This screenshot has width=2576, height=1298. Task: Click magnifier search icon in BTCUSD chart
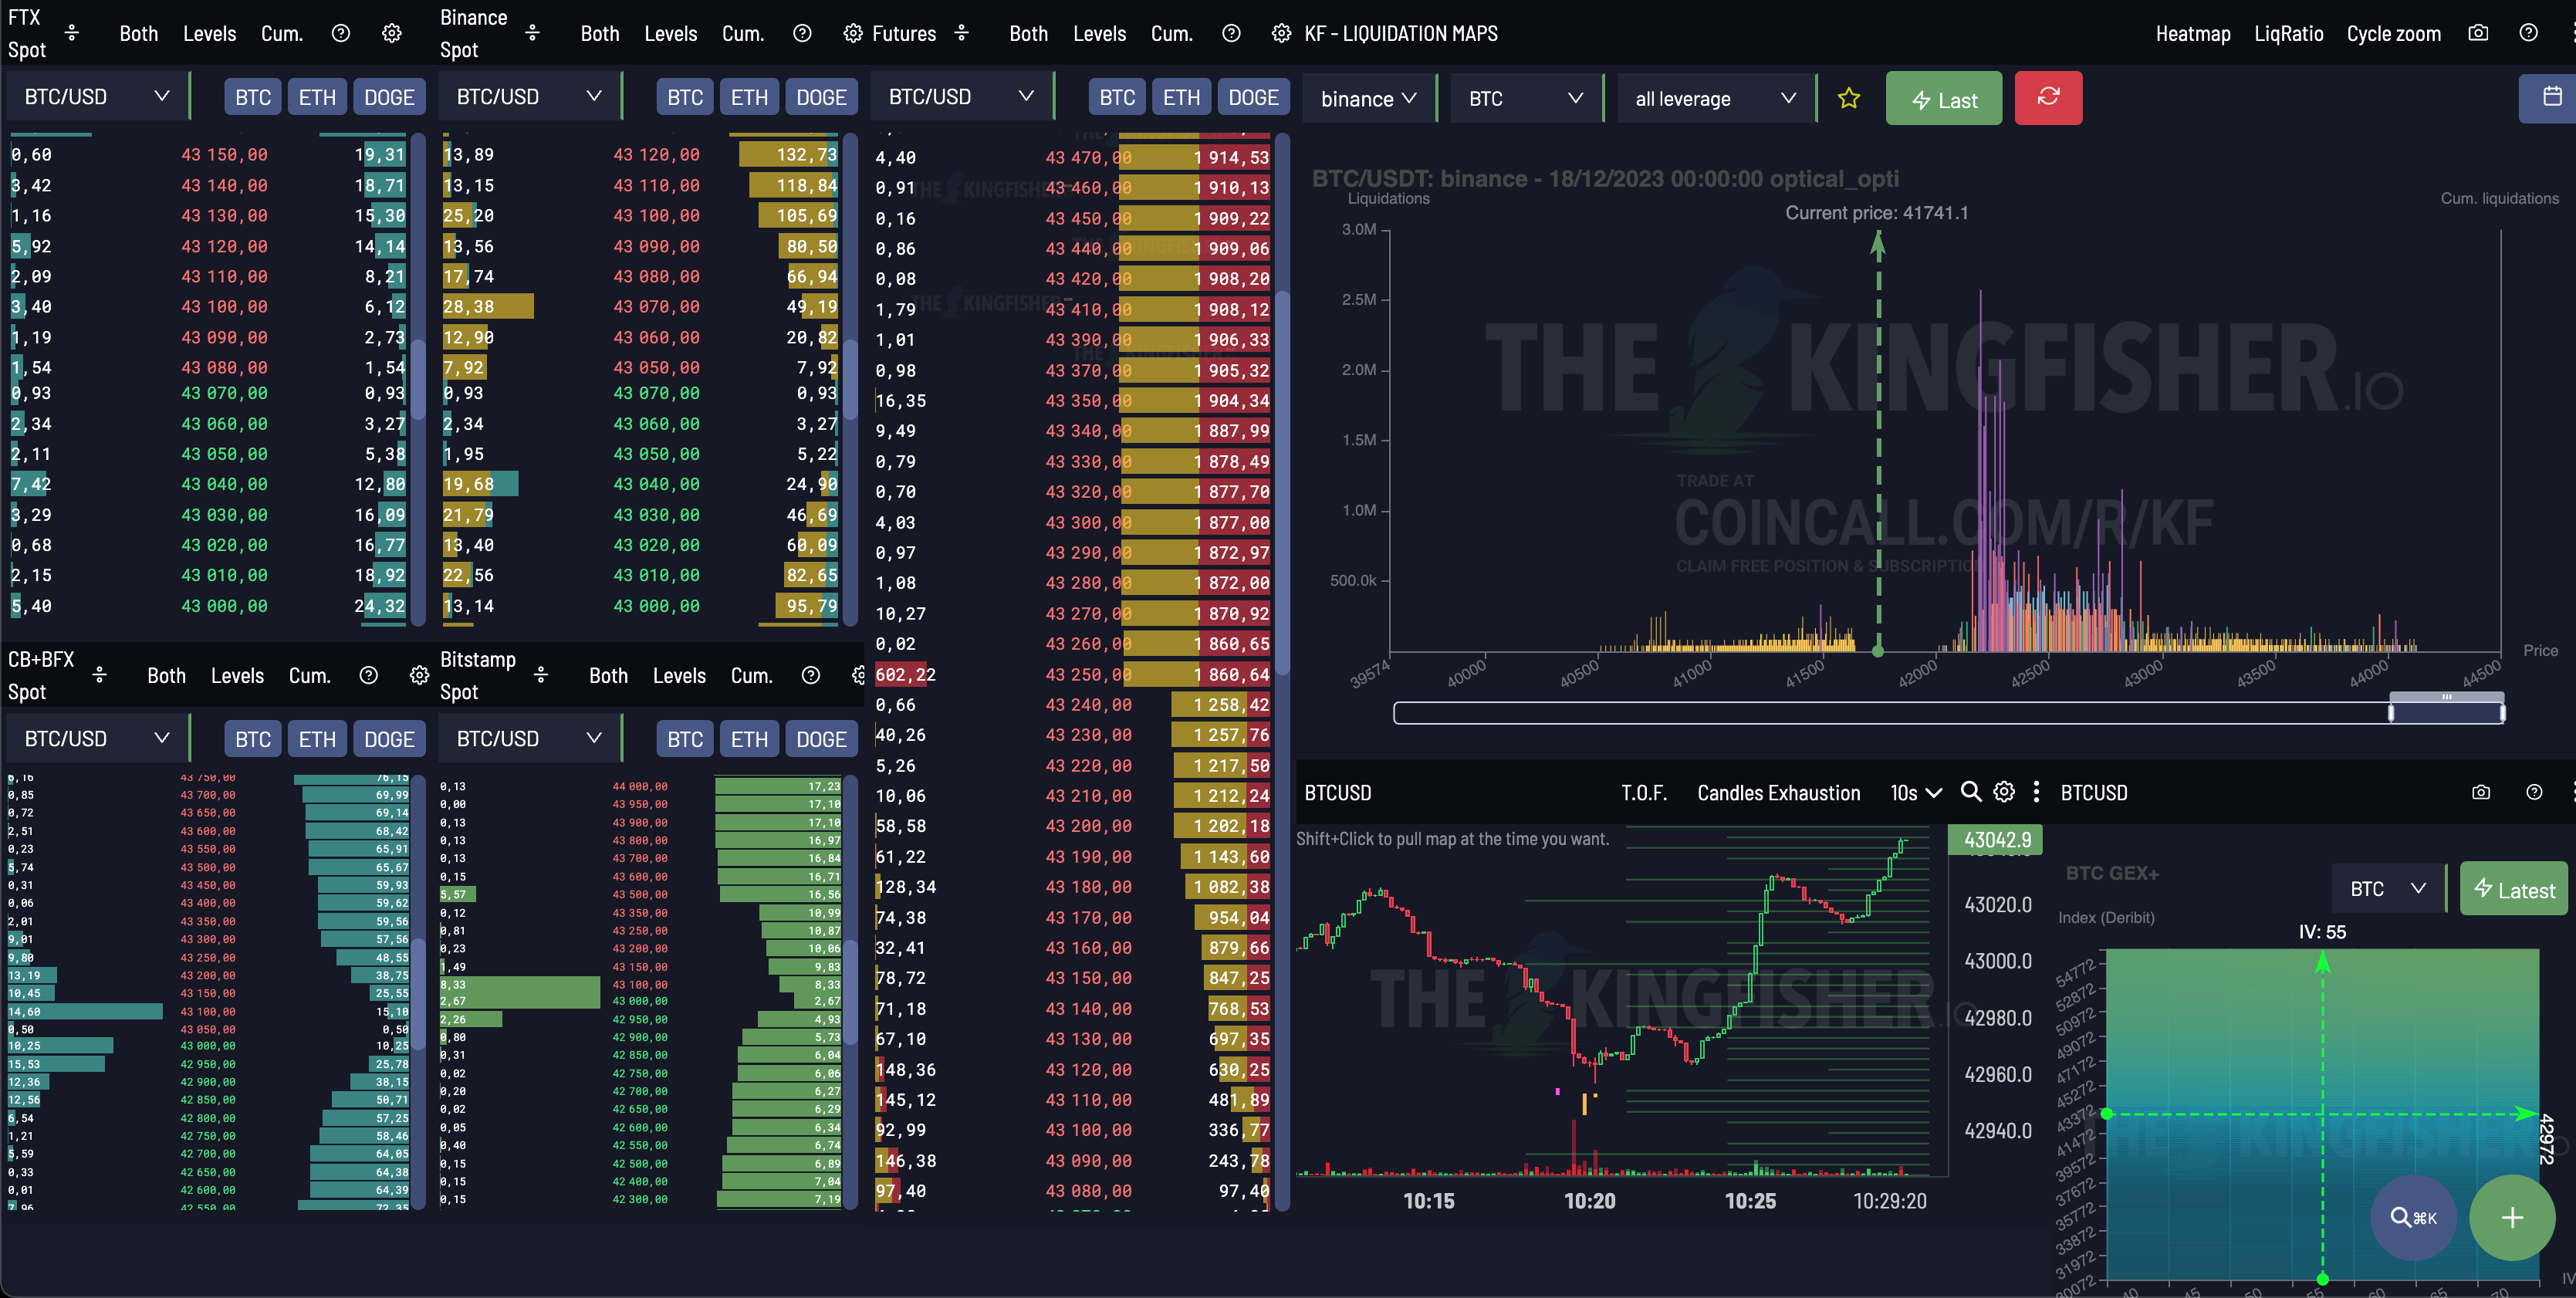click(1970, 792)
